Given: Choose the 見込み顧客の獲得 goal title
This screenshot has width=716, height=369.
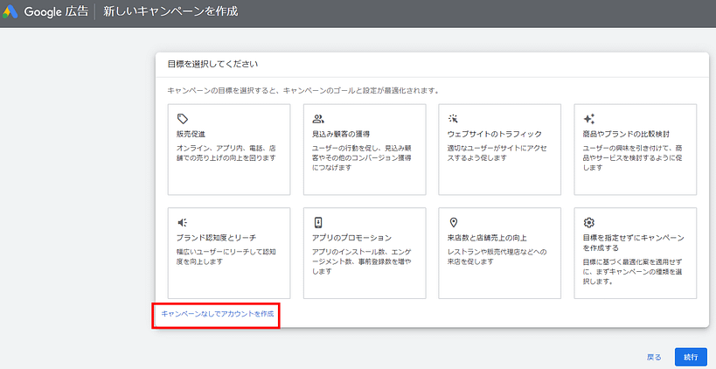Looking at the screenshot, I should tap(341, 134).
